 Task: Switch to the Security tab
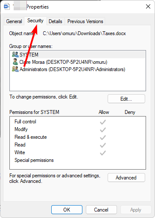coord(35,21)
